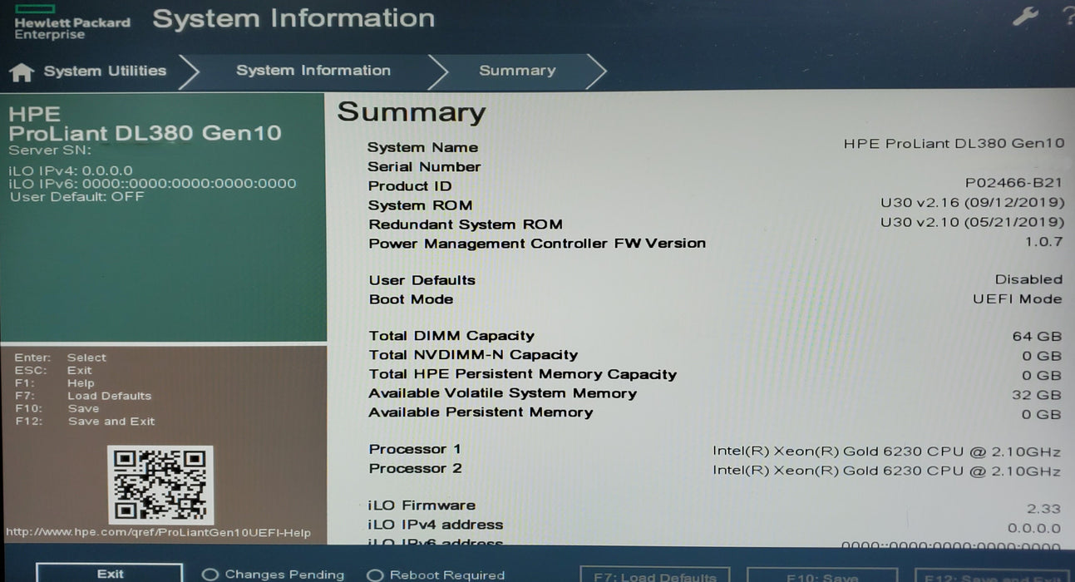Click F7: Load Defaults sidebar hint
The image size is (1075, 582).
click(83, 396)
